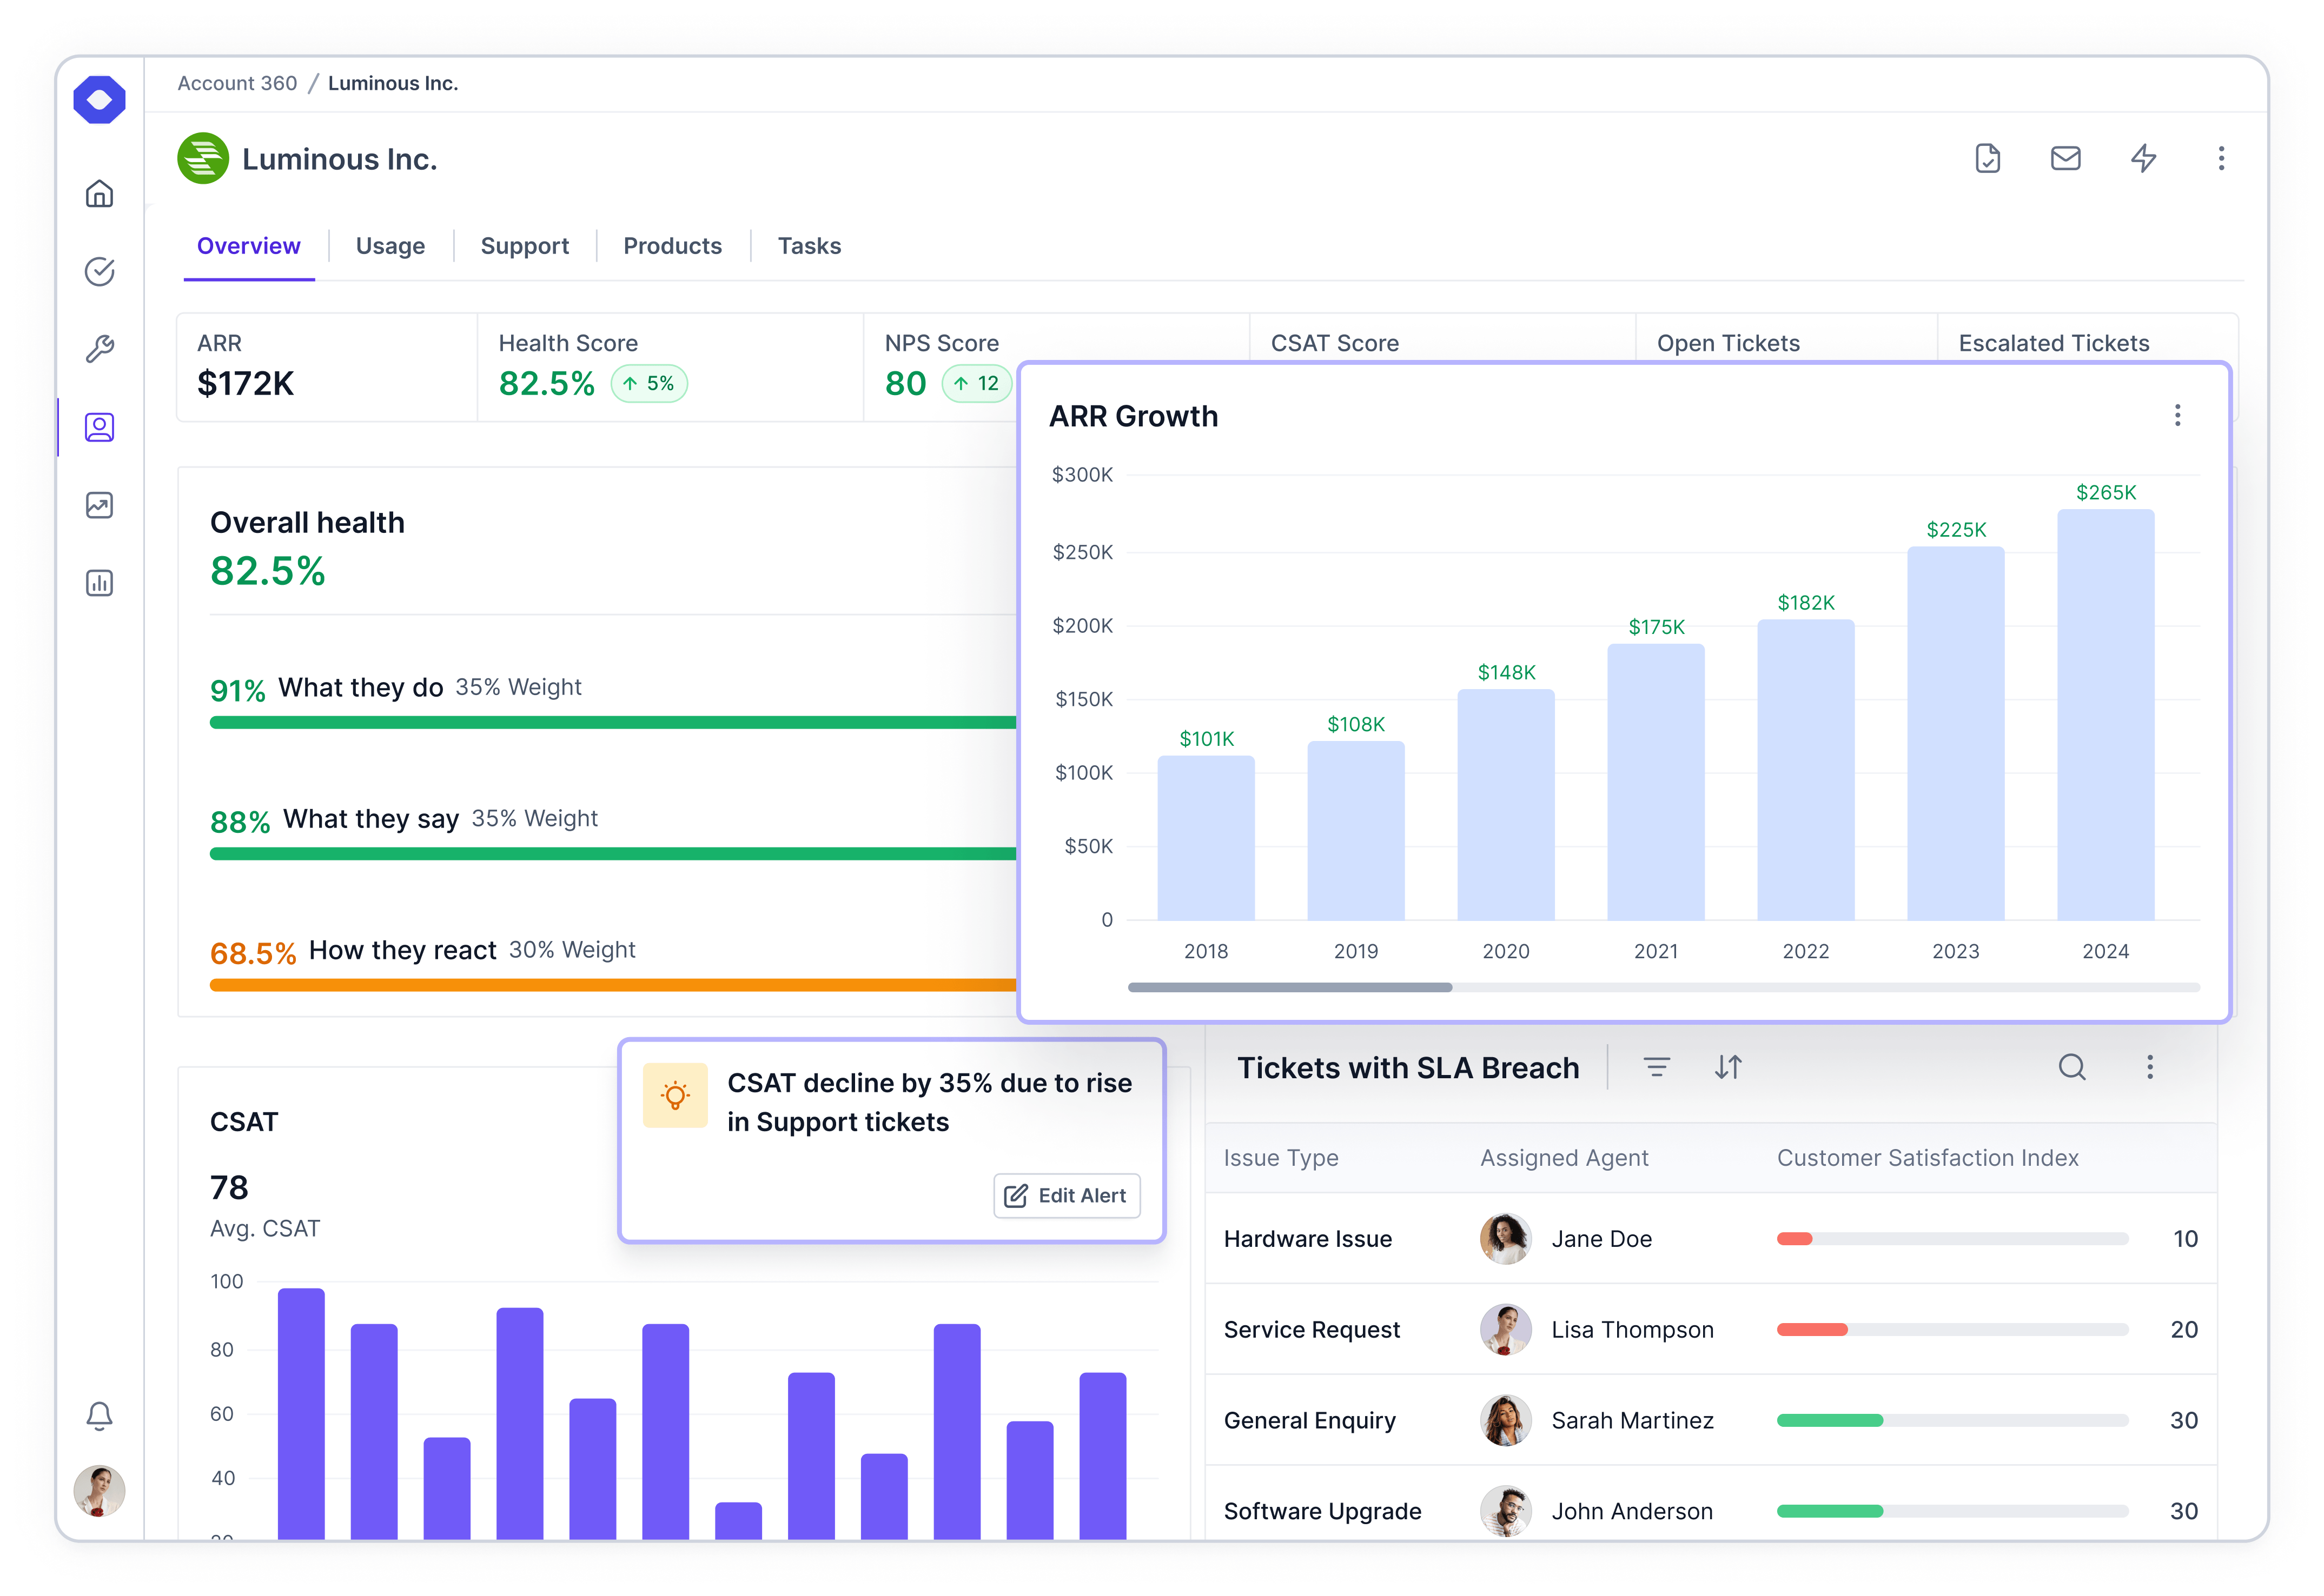2324x1596 pixels.
Task: Open the checkmark circle tasks icon in sidebar
Action: pos(99,271)
